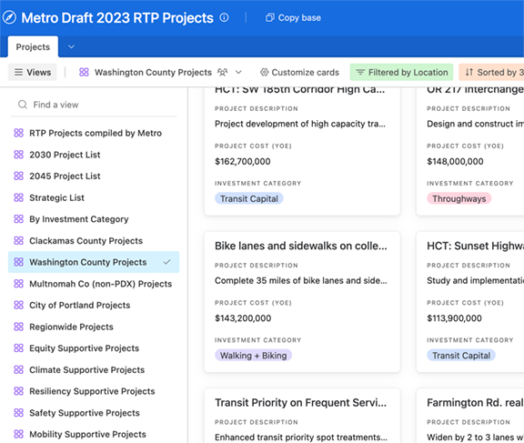Image resolution: width=524 pixels, height=443 pixels.
Task: Click the $143,200,000 project cost value
Action: (243, 318)
